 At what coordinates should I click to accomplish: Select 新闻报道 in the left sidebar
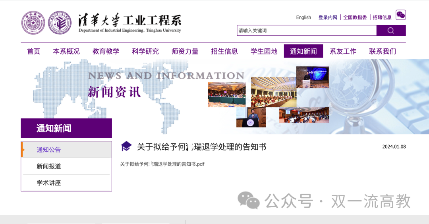pos(49,166)
